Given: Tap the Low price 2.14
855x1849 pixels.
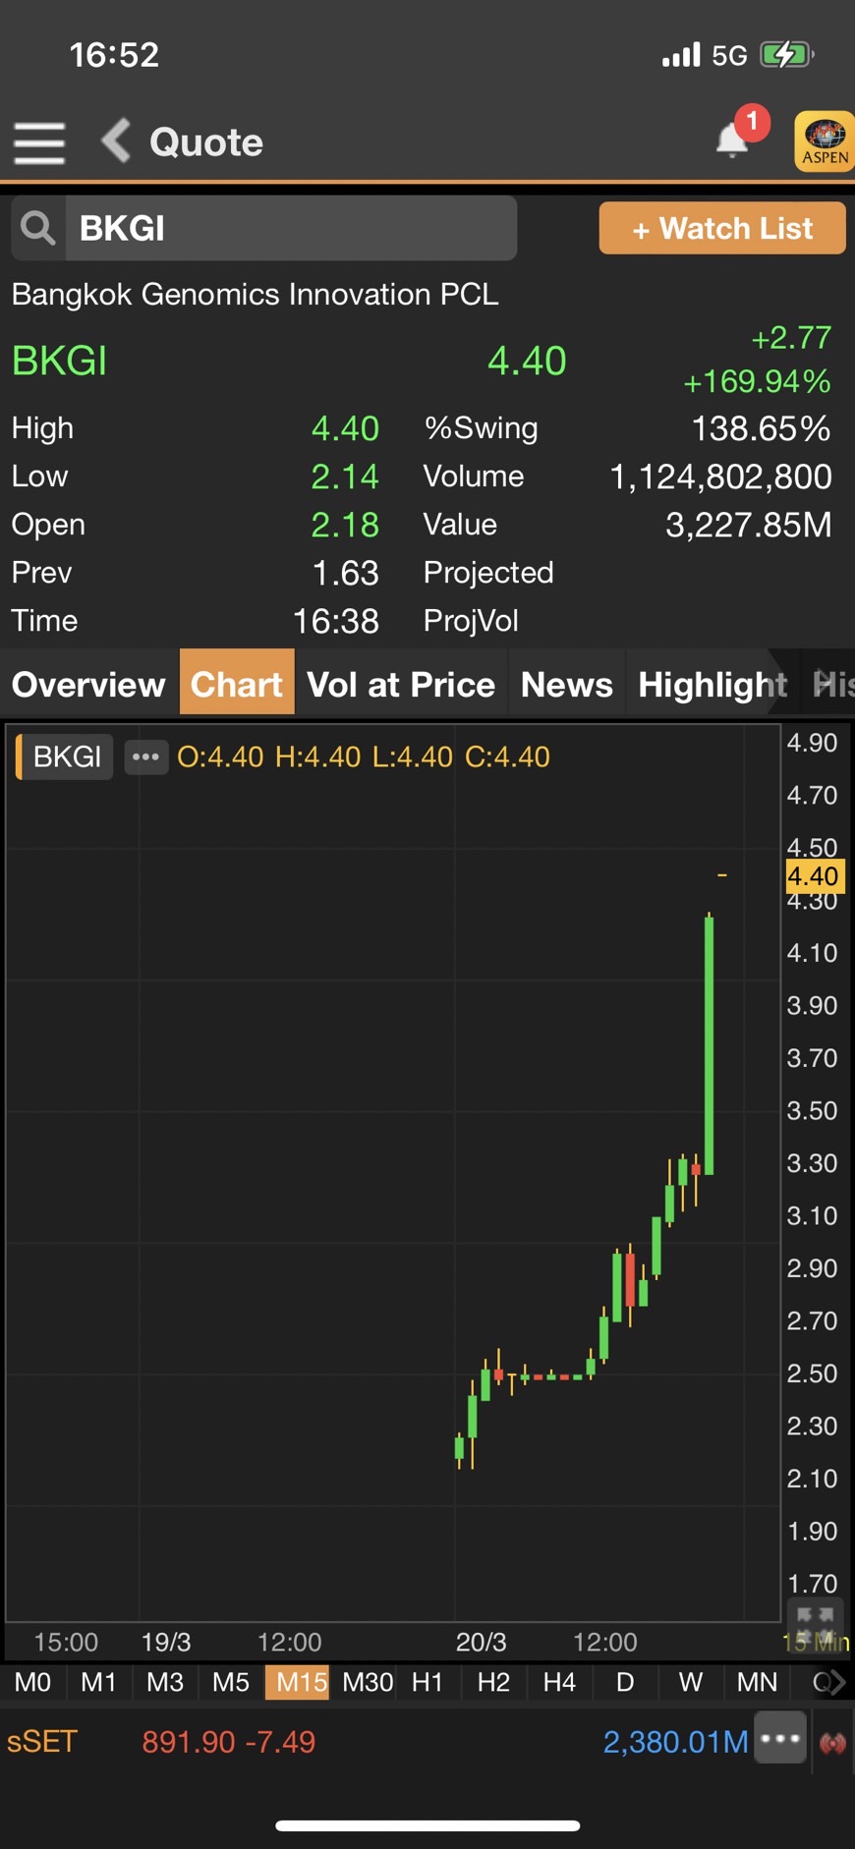Looking at the screenshot, I should click(345, 476).
